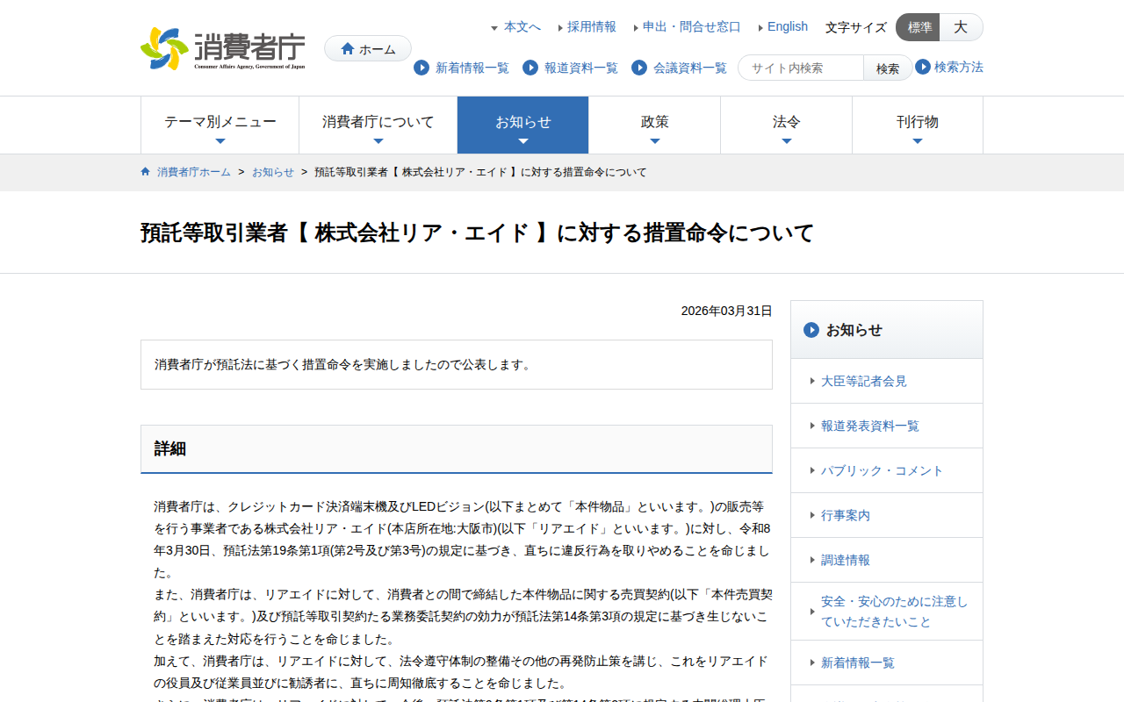
Task: Click 消費者庁ホーム in the breadcrumb
Action: (x=194, y=172)
